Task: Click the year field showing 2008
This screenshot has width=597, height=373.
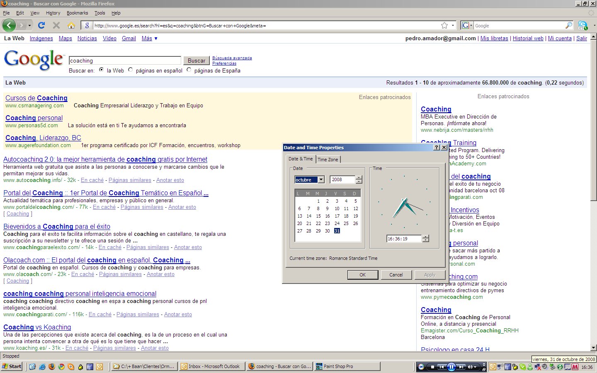Action: [x=342, y=179]
